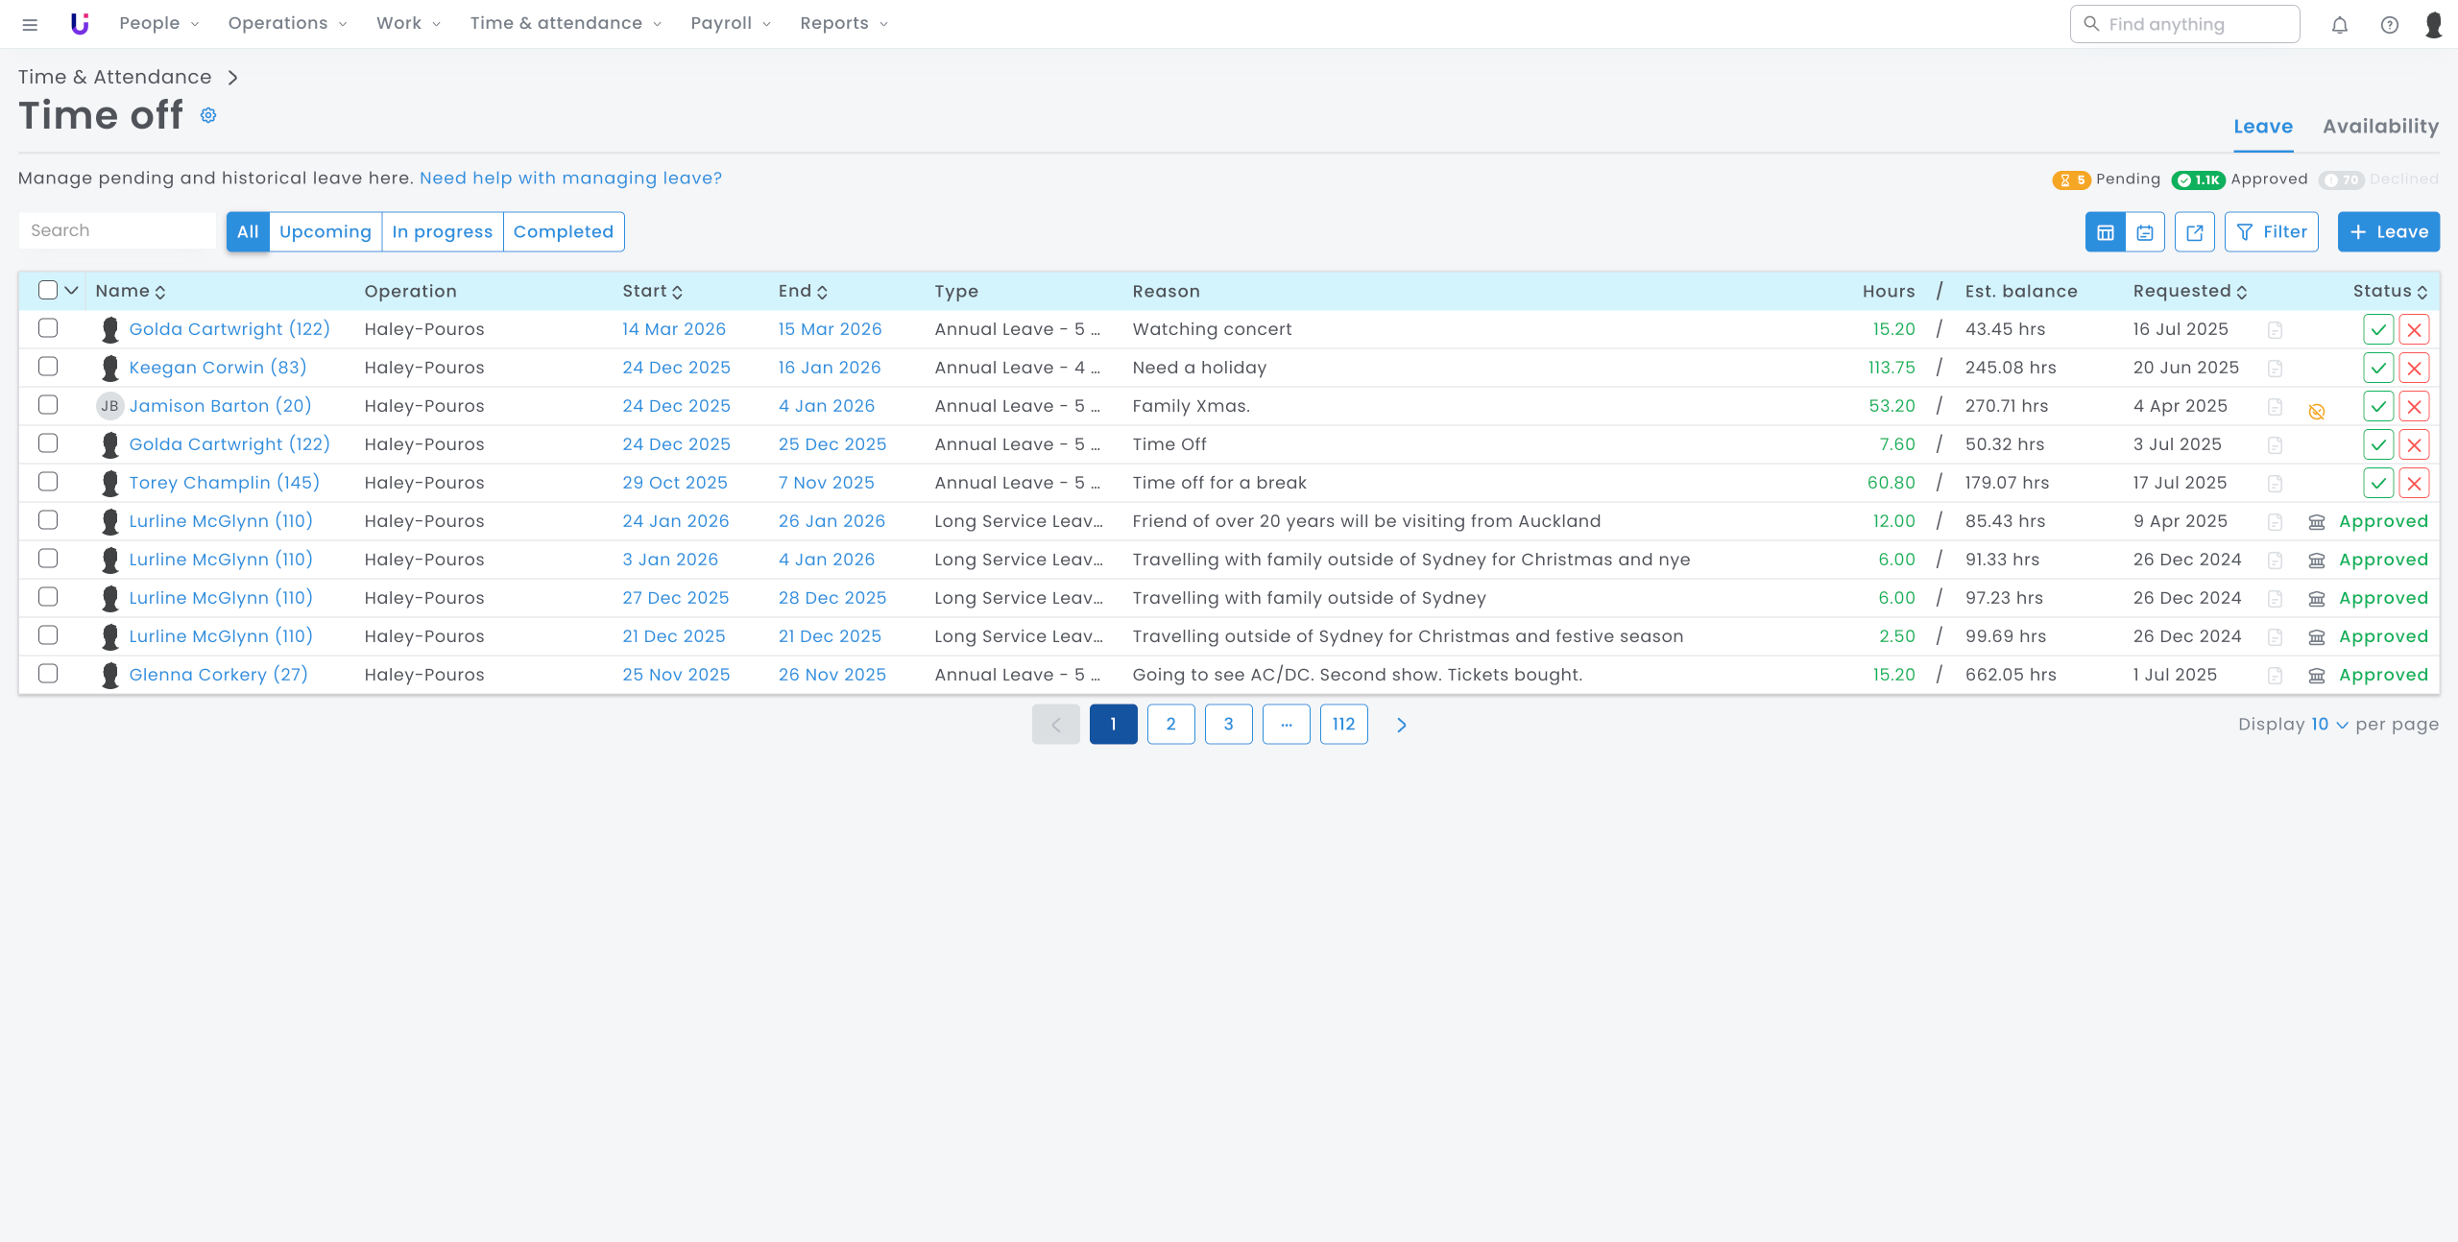Viewport: 2458px width, 1242px height.
Task: Tick the checkbox for Torey Champlin
Action: [48, 482]
